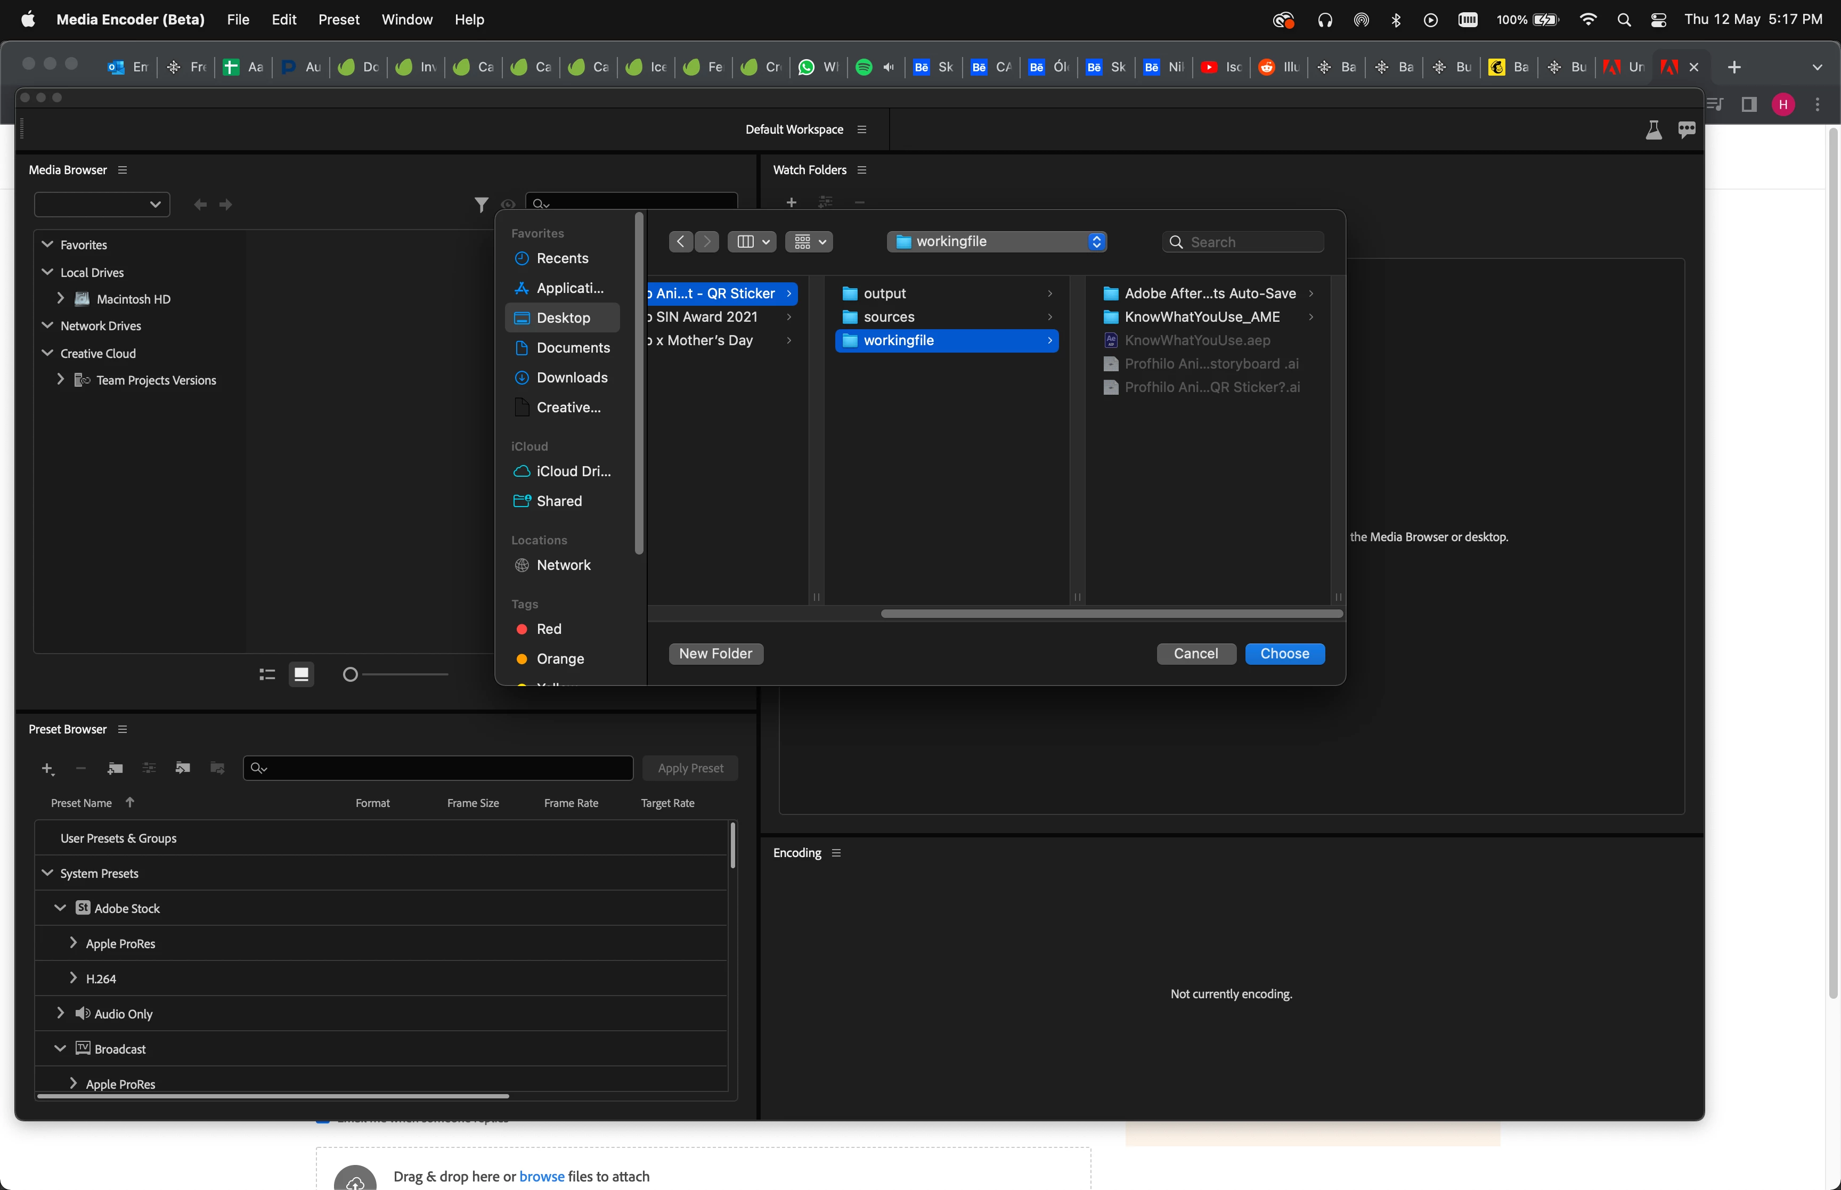Click the add watch folder plus icon
Image resolution: width=1841 pixels, height=1190 pixels.
[791, 202]
